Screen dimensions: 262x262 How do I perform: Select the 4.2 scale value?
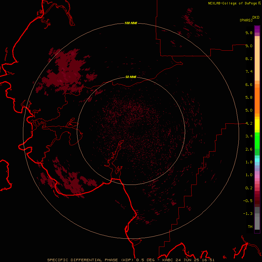(249, 123)
